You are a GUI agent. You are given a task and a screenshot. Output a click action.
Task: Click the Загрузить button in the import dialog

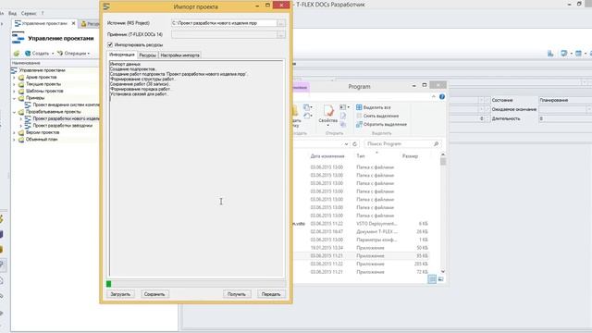pyautogui.click(x=120, y=294)
